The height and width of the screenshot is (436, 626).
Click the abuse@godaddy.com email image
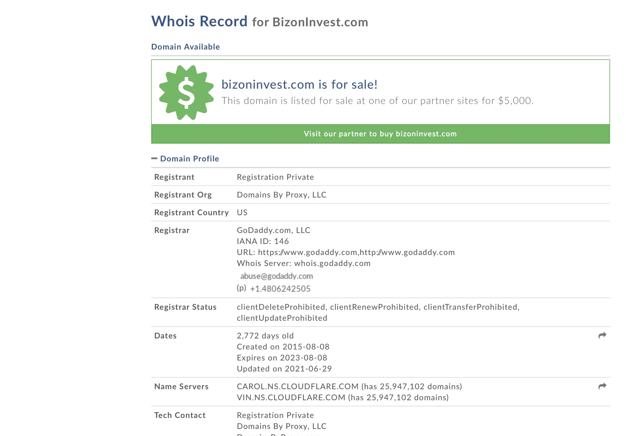277,276
